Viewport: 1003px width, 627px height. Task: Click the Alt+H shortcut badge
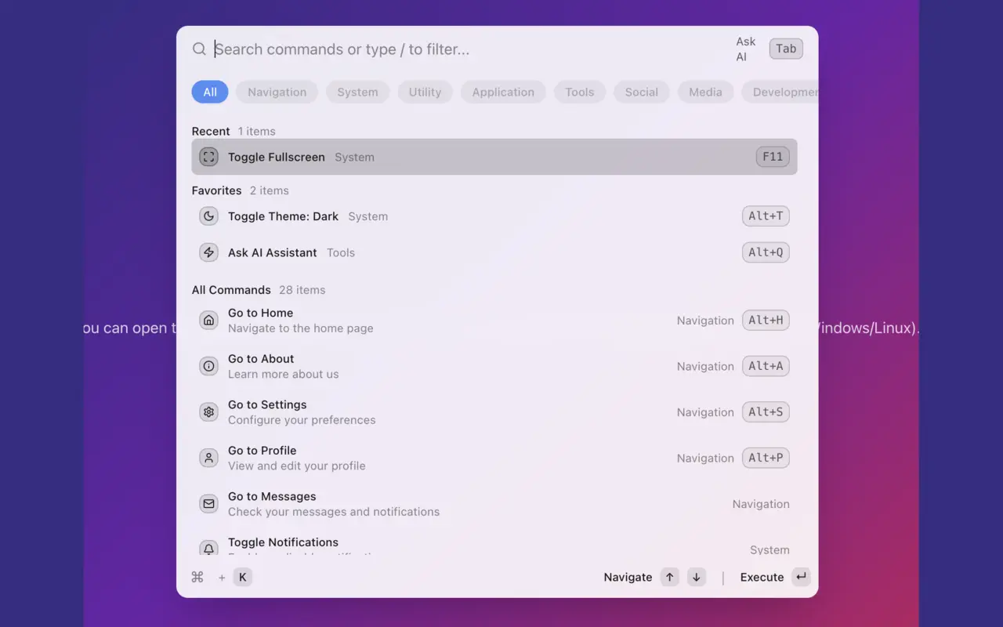766,321
